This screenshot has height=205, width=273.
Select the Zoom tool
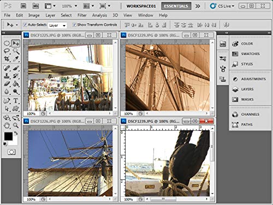[16, 125]
